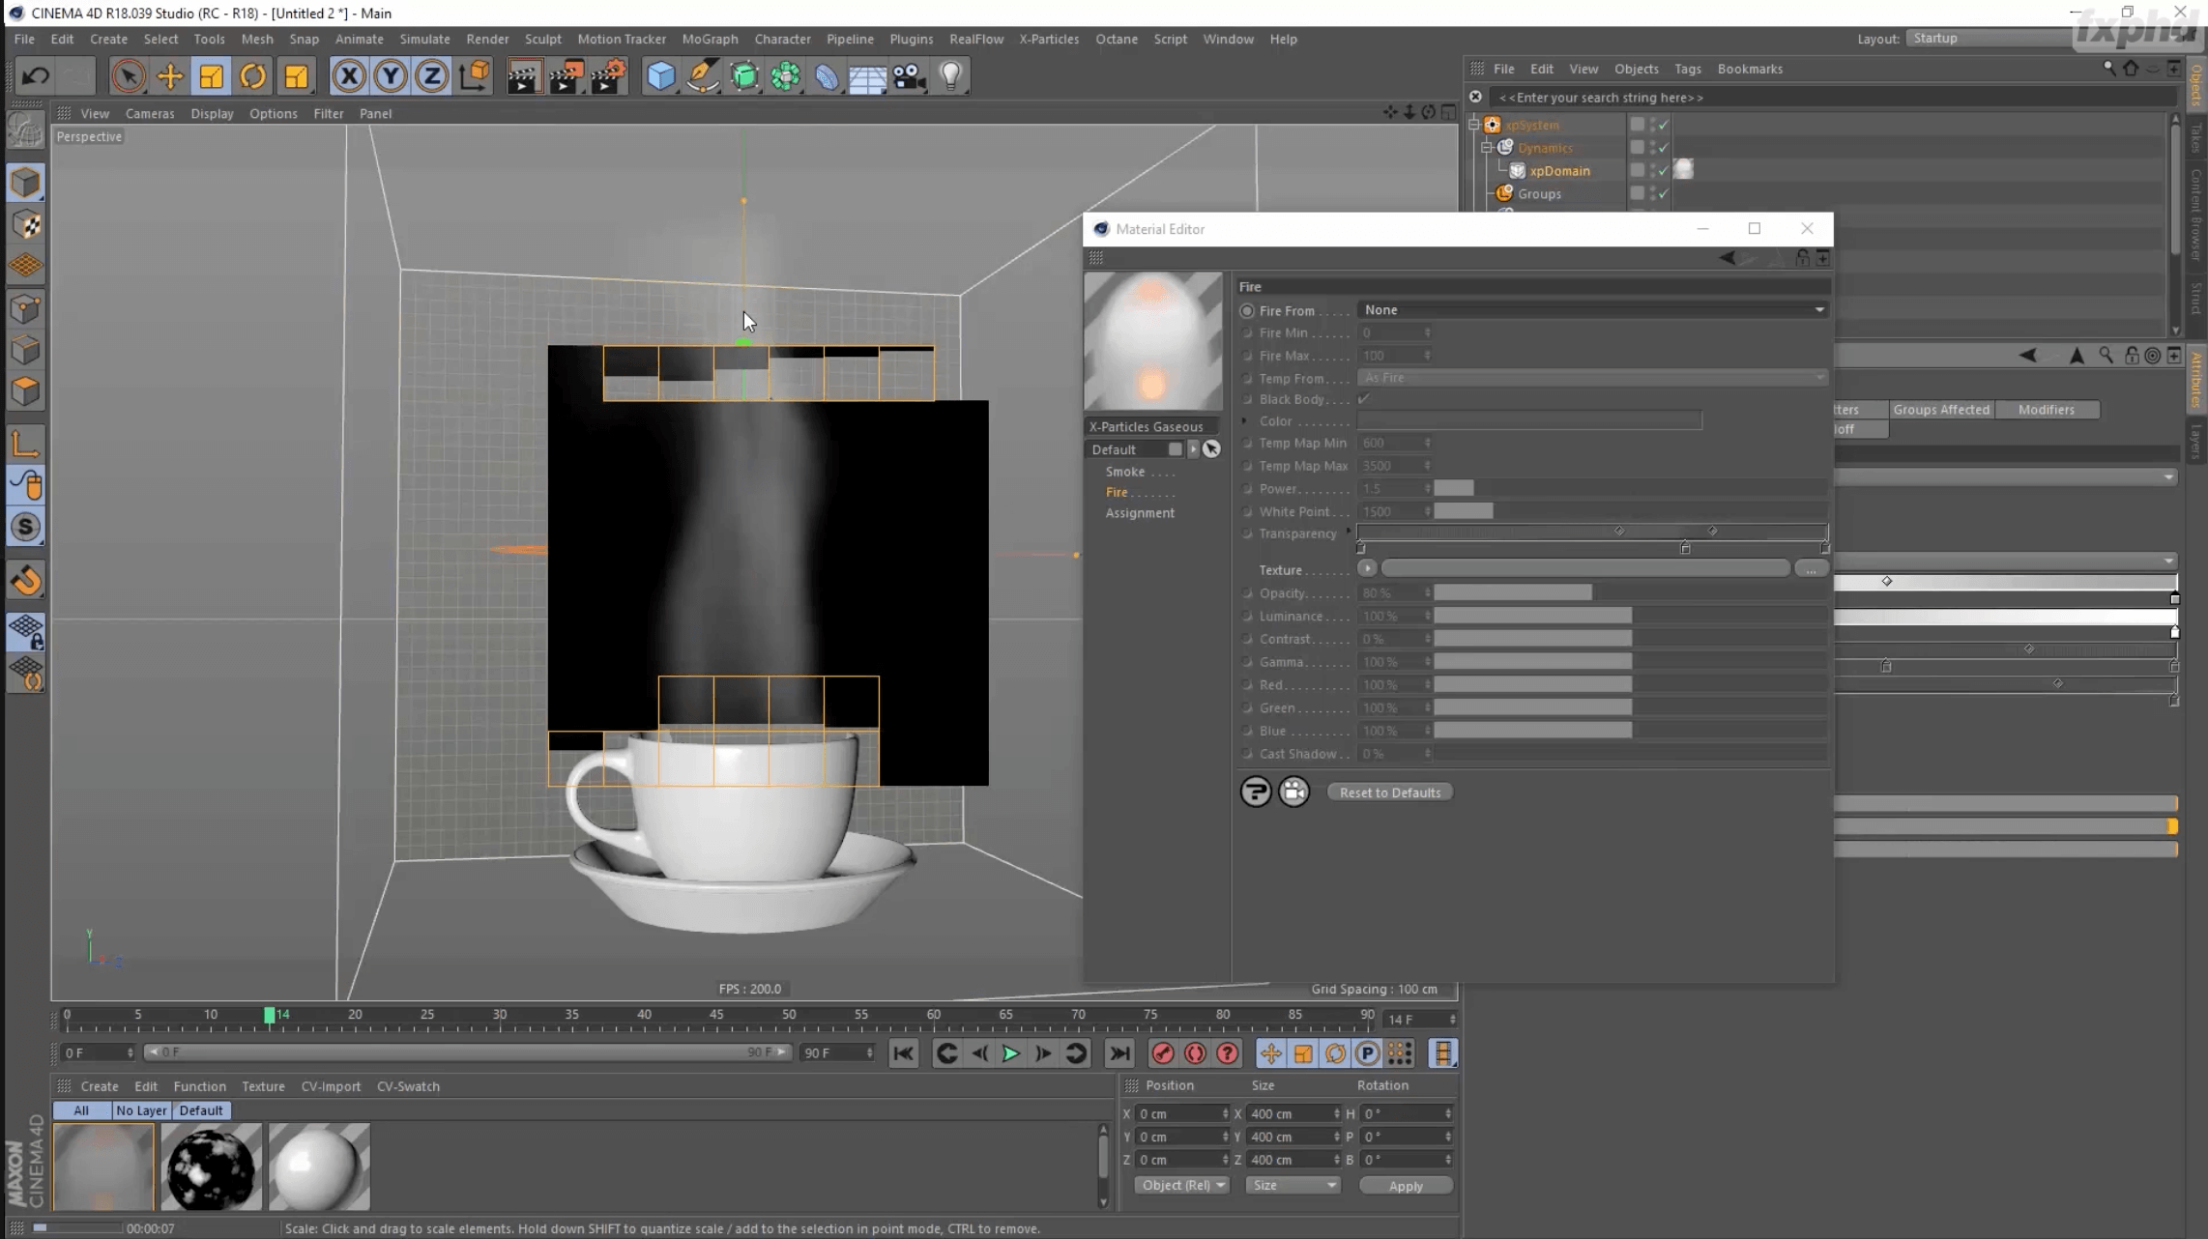Open the MoGraph menu

pyautogui.click(x=710, y=39)
